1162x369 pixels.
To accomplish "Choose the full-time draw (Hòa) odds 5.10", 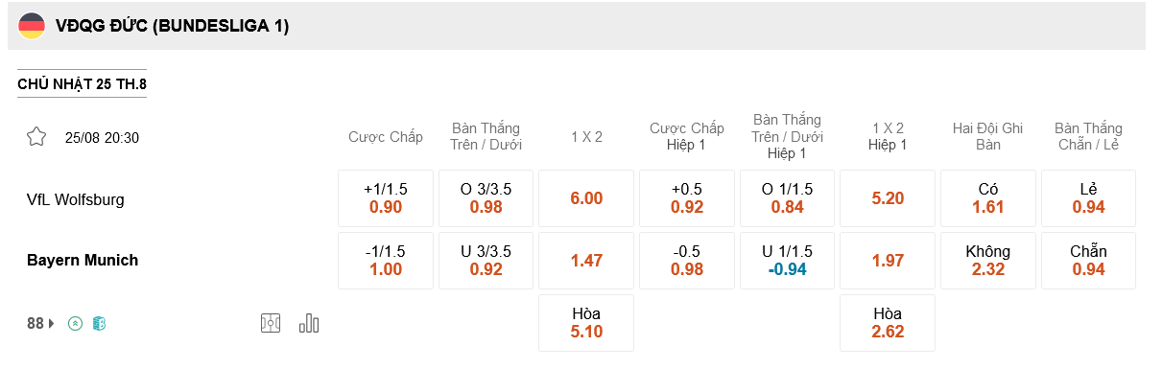I will tap(586, 323).
